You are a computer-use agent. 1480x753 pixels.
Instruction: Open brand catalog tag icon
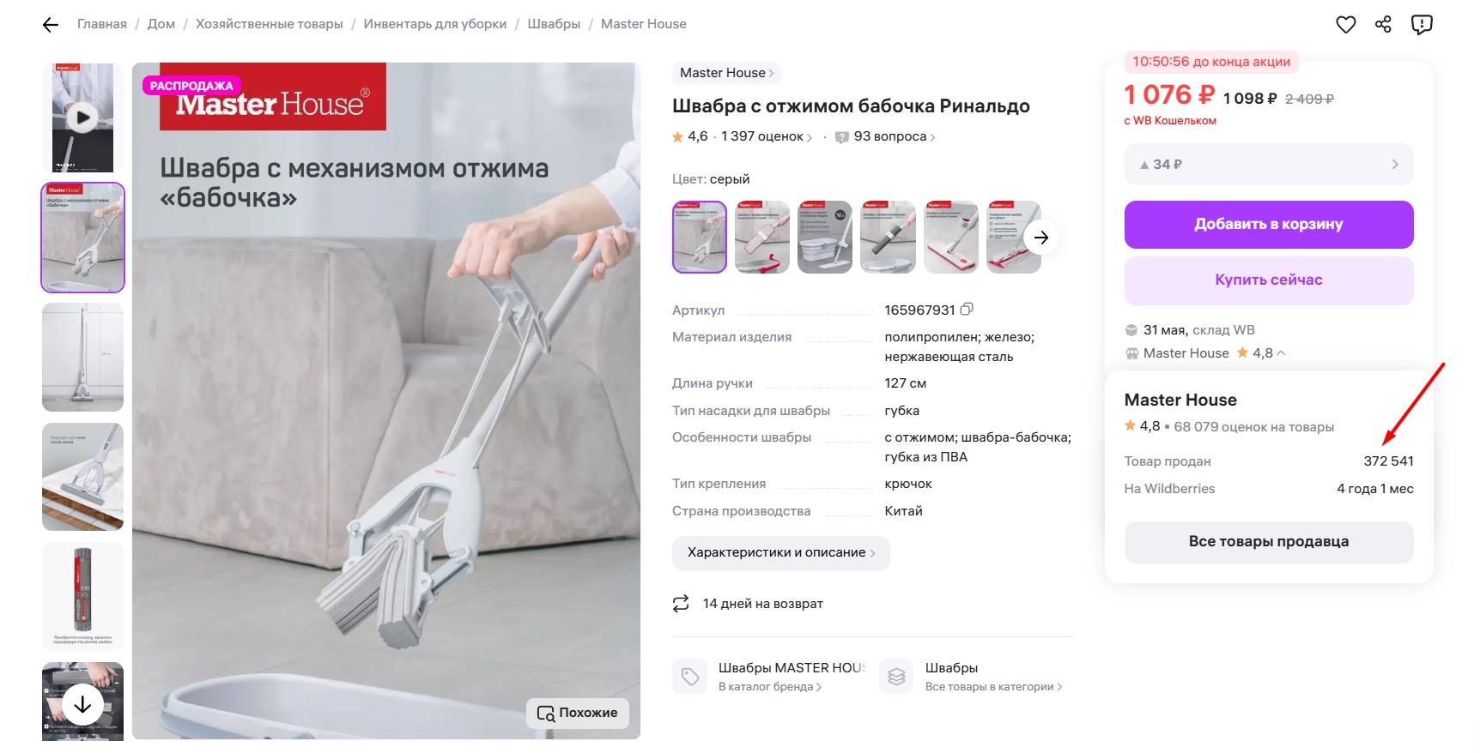coord(690,677)
